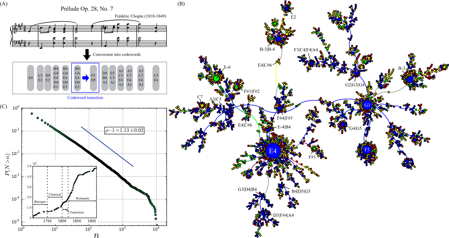The width and height of the screenshot is (449, 238).
Task: Select the 'Classical' period label in inset
Action: (x=55, y=194)
